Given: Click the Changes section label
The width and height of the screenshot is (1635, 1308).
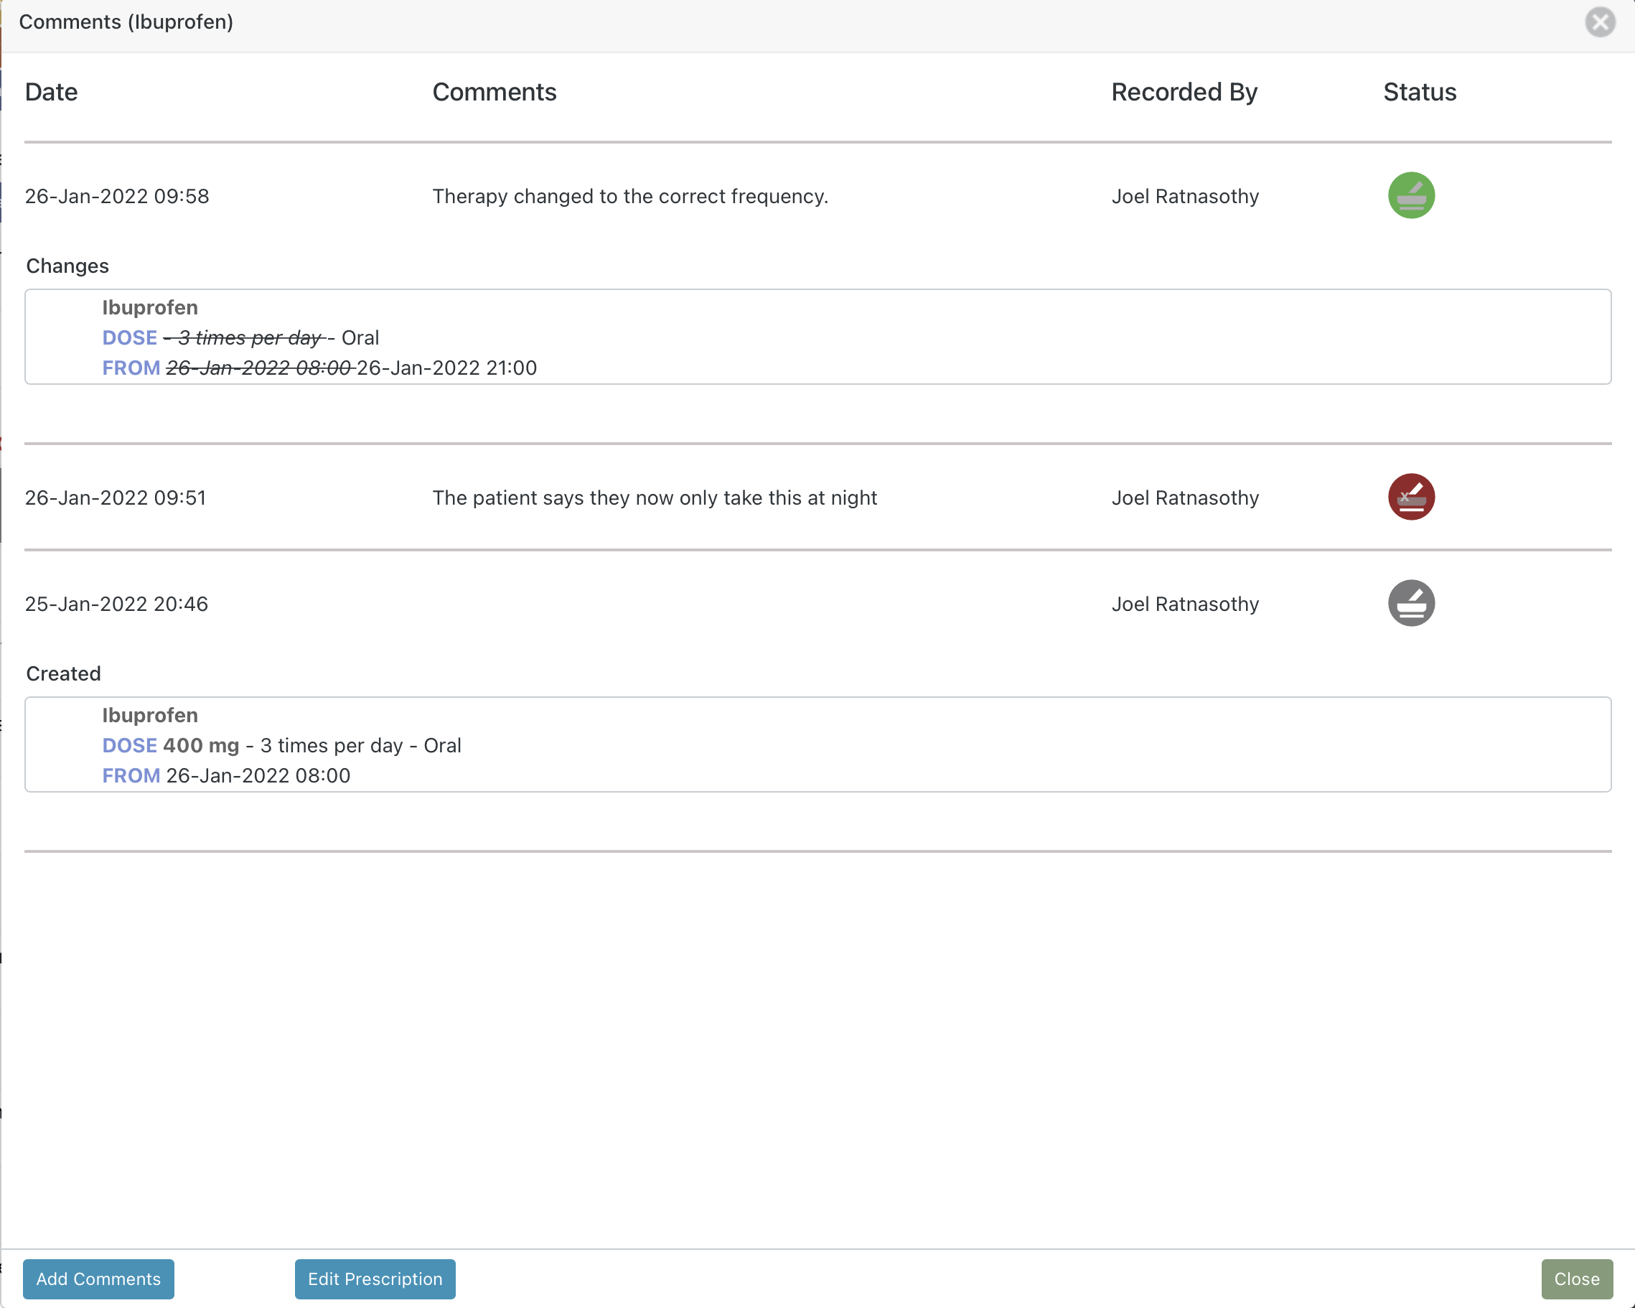Looking at the screenshot, I should 67,266.
